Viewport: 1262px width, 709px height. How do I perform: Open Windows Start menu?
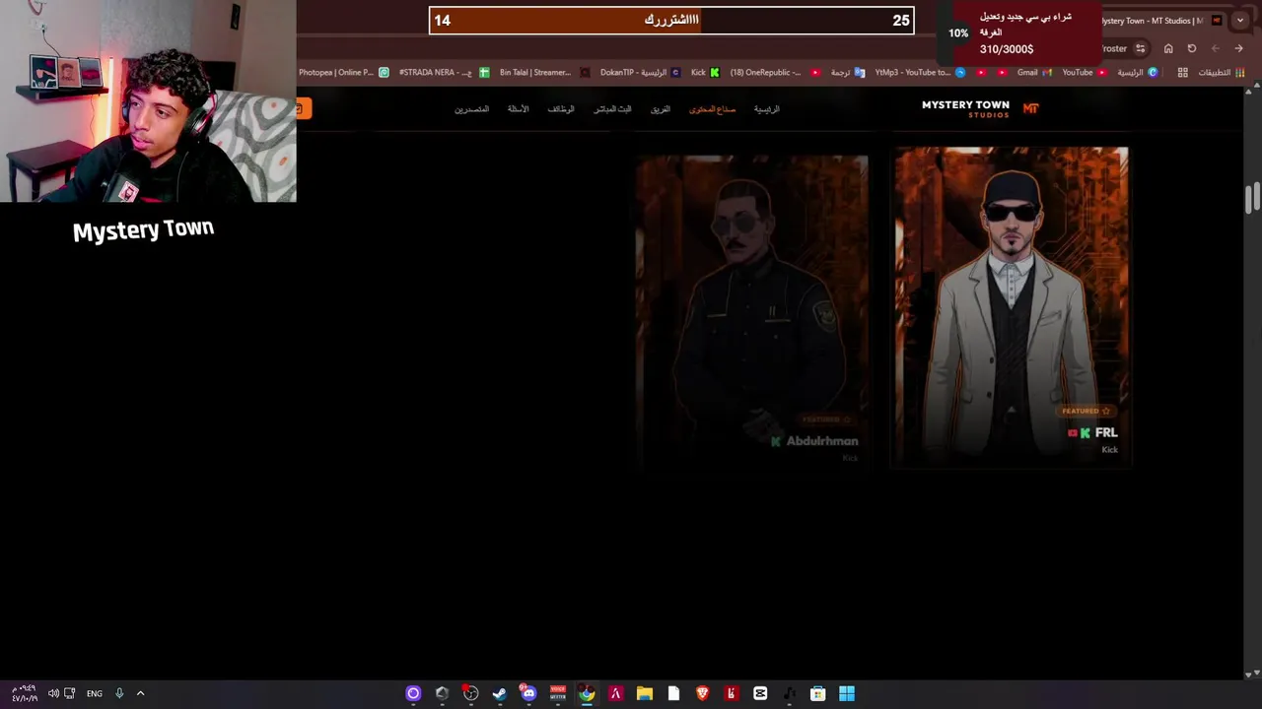click(x=847, y=693)
